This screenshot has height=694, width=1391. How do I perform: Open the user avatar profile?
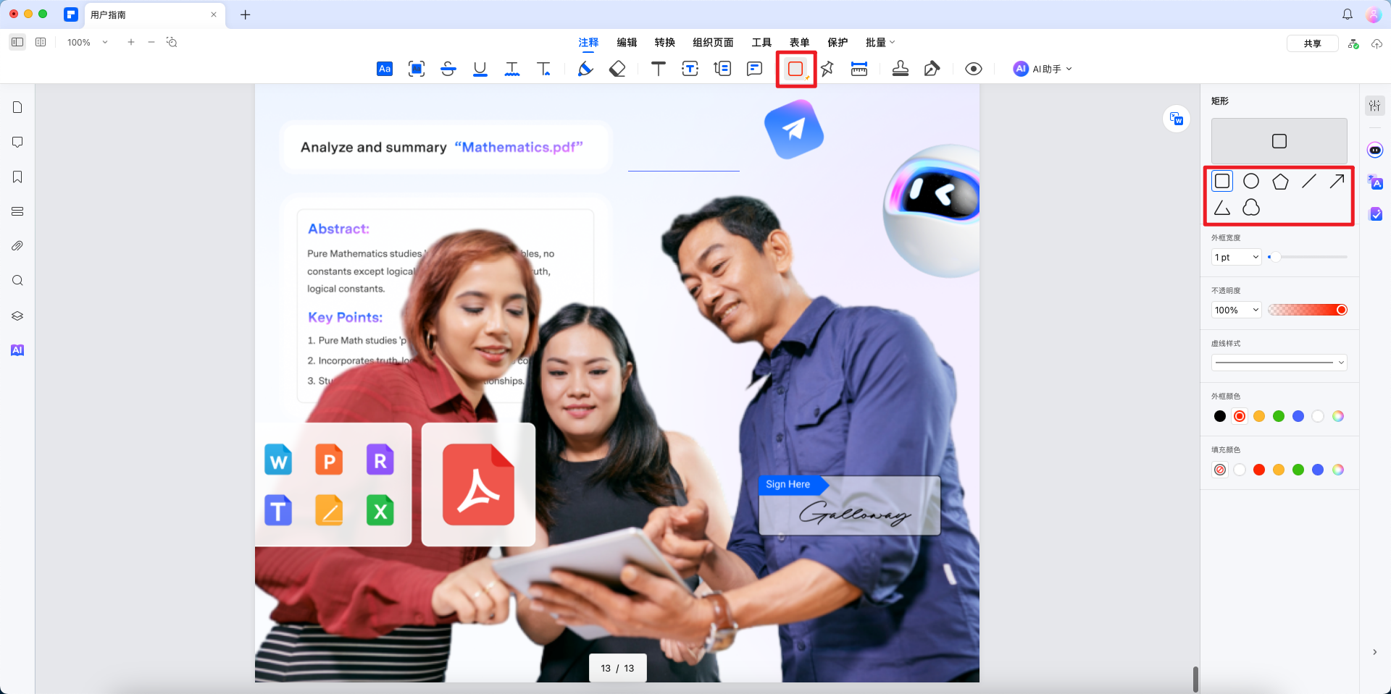pos(1374,14)
